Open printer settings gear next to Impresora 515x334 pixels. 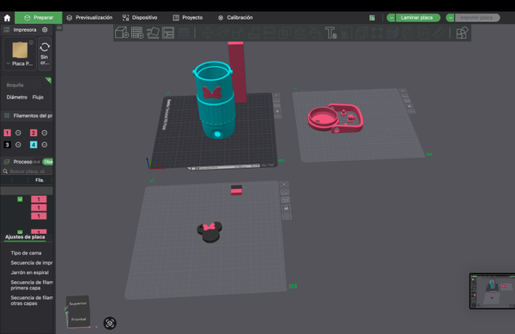[x=45, y=30]
